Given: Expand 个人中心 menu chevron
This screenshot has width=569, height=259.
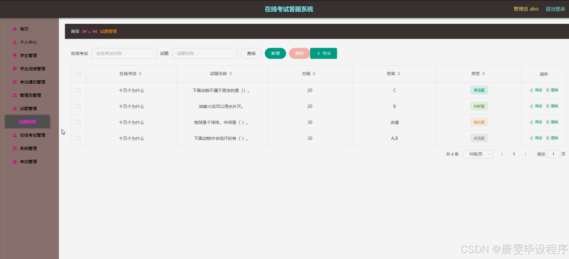Looking at the screenshot, I should 48,42.
